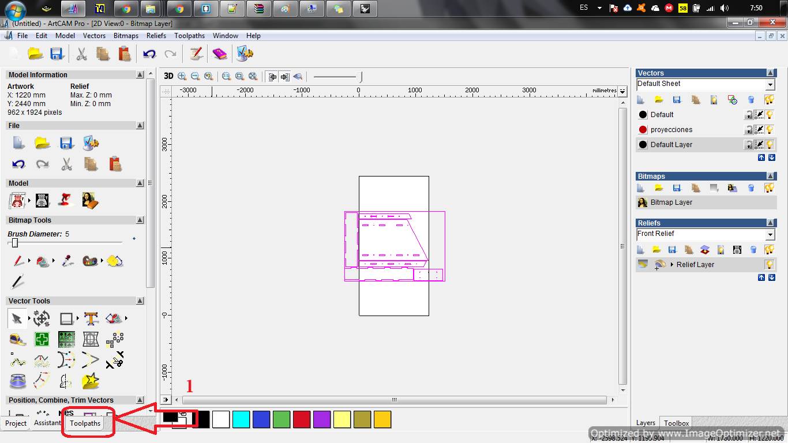Move vector layer up with arrow button
This screenshot has height=443, width=788.
(x=761, y=158)
